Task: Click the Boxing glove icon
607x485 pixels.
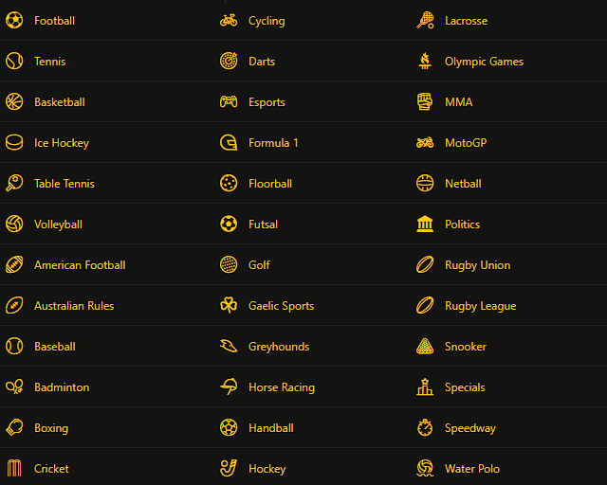Action: 14,427
